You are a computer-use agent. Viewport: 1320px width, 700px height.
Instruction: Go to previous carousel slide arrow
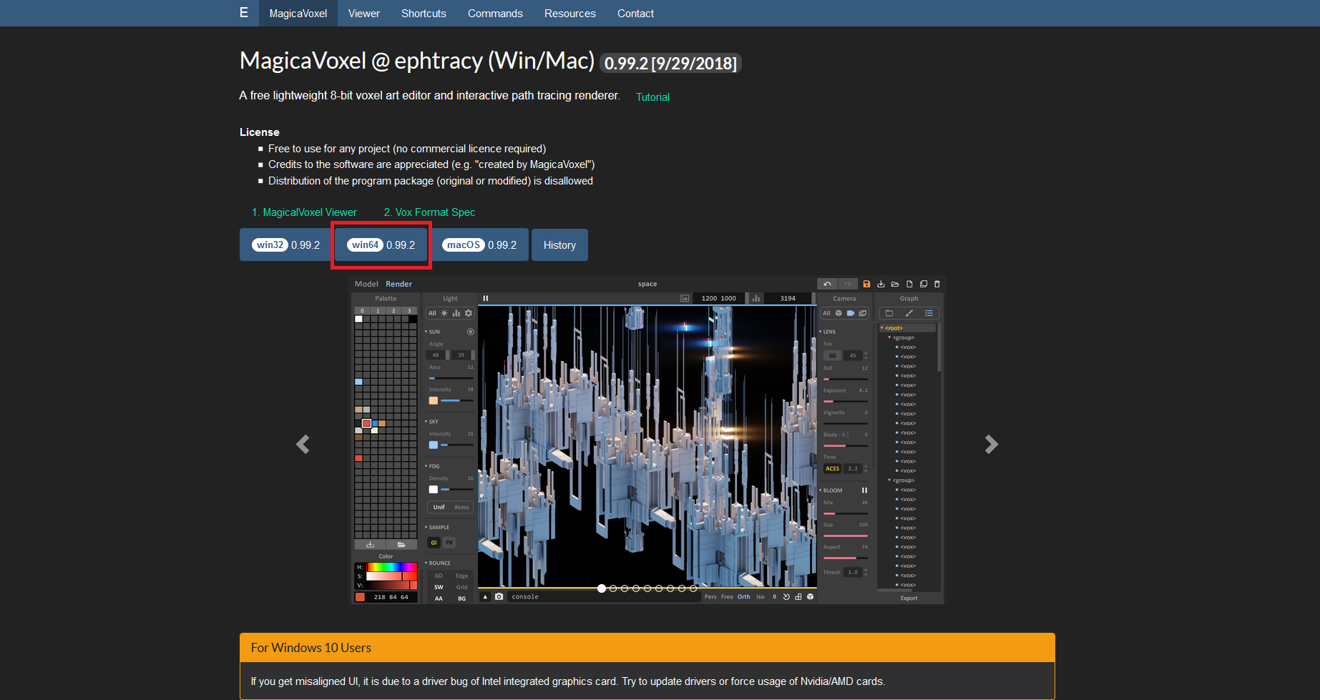pyautogui.click(x=303, y=444)
